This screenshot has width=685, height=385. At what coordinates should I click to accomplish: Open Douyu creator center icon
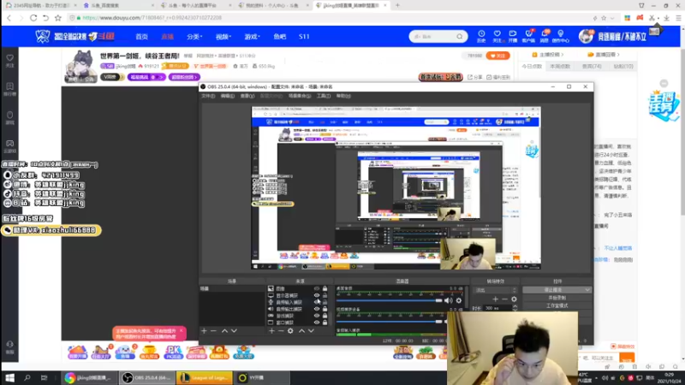point(561,36)
